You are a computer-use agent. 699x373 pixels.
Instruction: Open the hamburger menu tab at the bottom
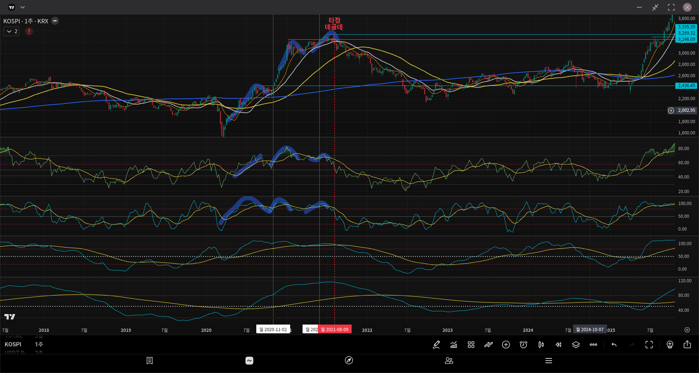point(549,361)
